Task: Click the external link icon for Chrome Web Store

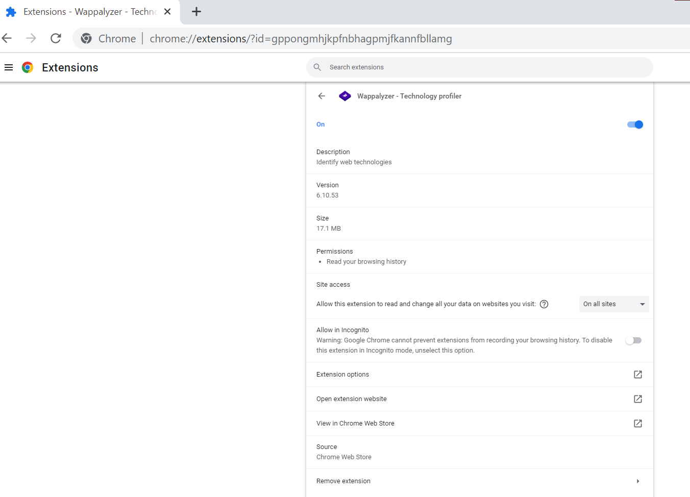Action: click(637, 423)
